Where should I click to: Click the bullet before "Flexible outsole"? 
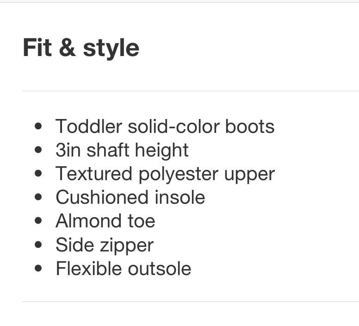pos(38,268)
